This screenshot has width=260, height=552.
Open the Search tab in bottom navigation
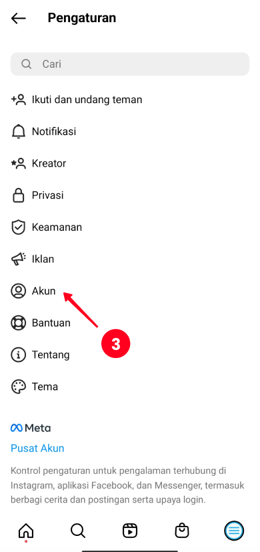78,531
